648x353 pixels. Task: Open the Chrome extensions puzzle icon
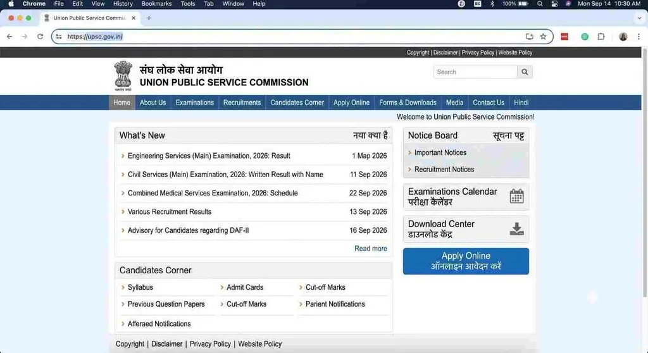click(601, 36)
